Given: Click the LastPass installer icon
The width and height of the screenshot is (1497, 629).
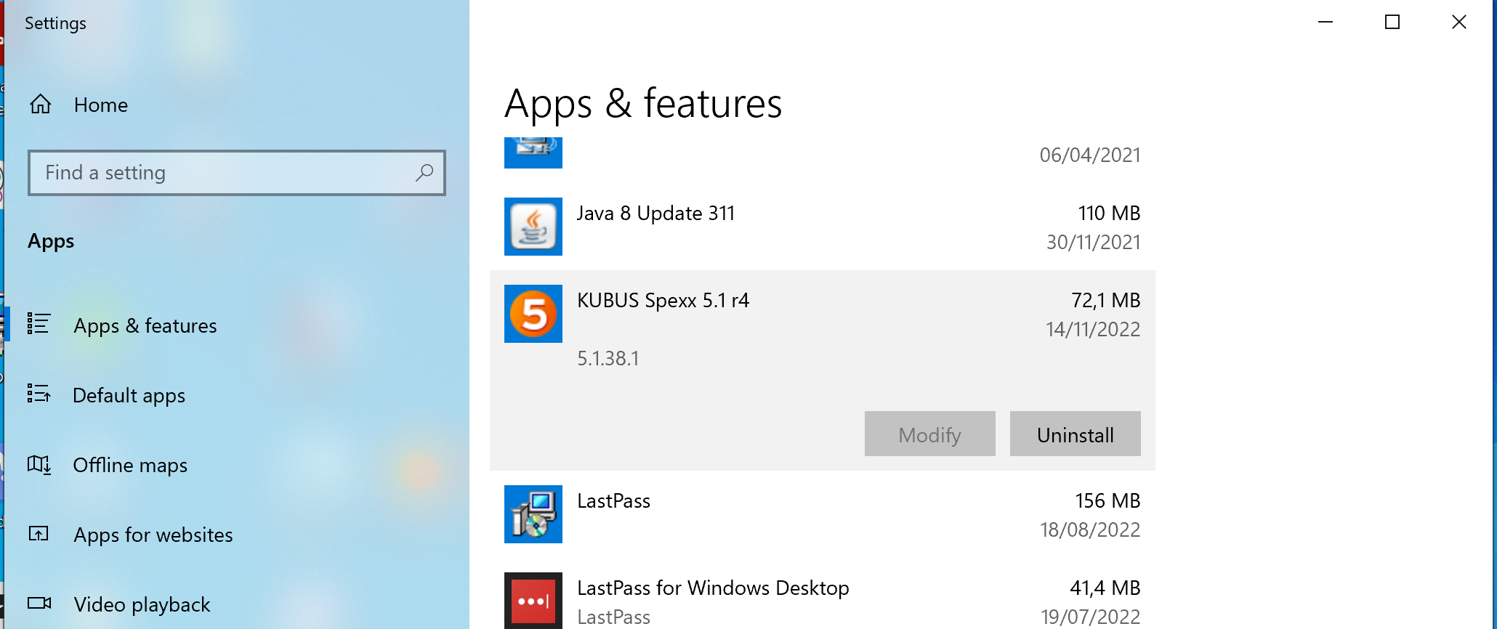Looking at the screenshot, I should pyautogui.click(x=533, y=514).
